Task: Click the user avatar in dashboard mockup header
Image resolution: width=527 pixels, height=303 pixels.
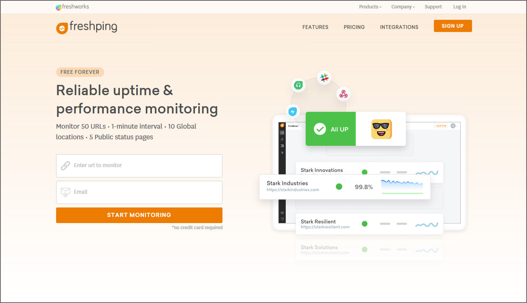Action: click(x=453, y=126)
